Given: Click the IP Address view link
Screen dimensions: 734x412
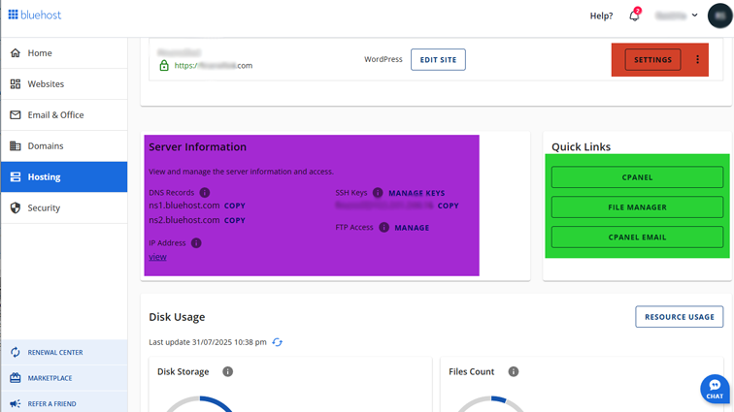Looking at the screenshot, I should (x=157, y=257).
